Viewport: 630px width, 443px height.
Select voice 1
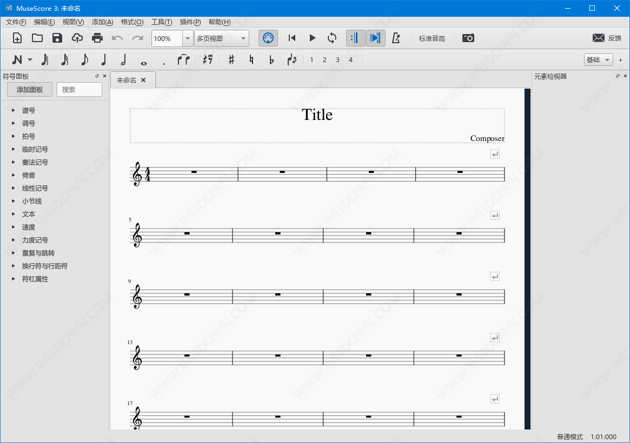tap(311, 60)
